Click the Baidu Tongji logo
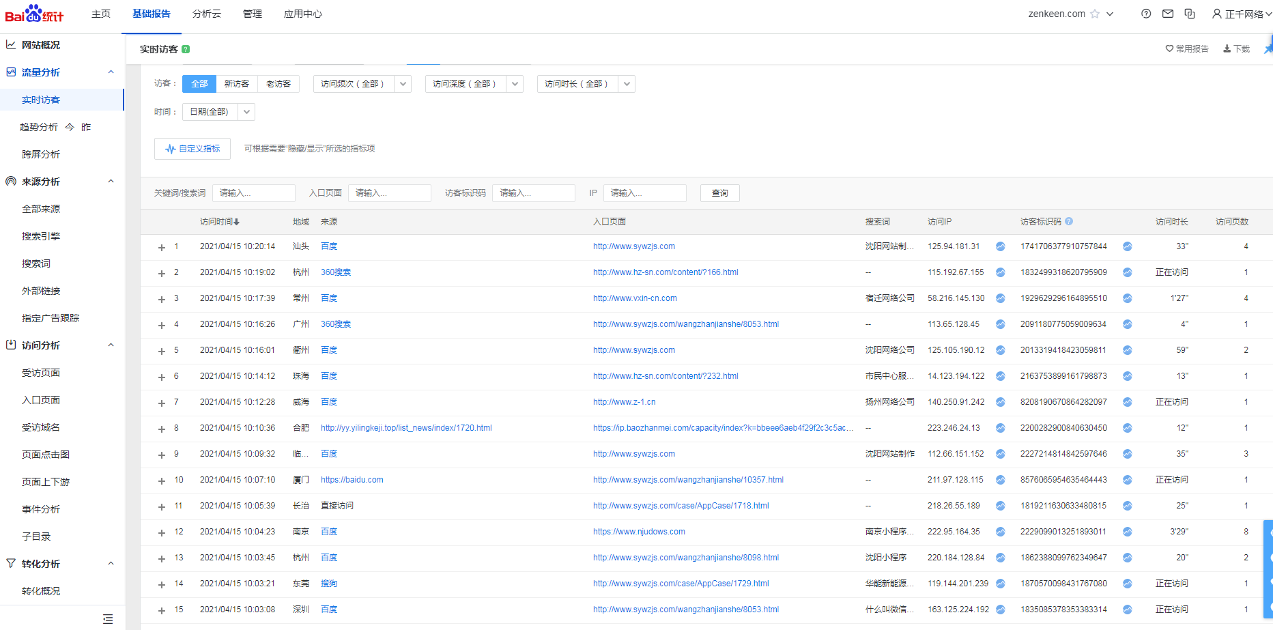 [x=34, y=14]
